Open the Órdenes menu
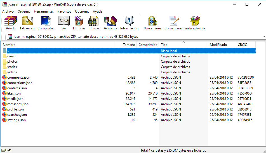The image size is (266, 153). [x=24, y=11]
